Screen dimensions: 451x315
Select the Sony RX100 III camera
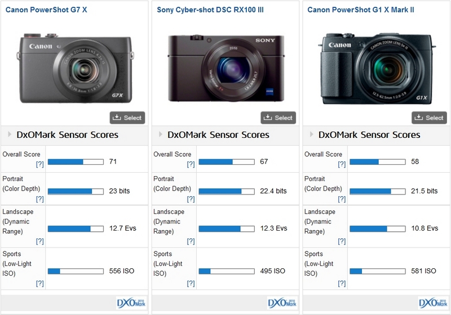point(278,118)
